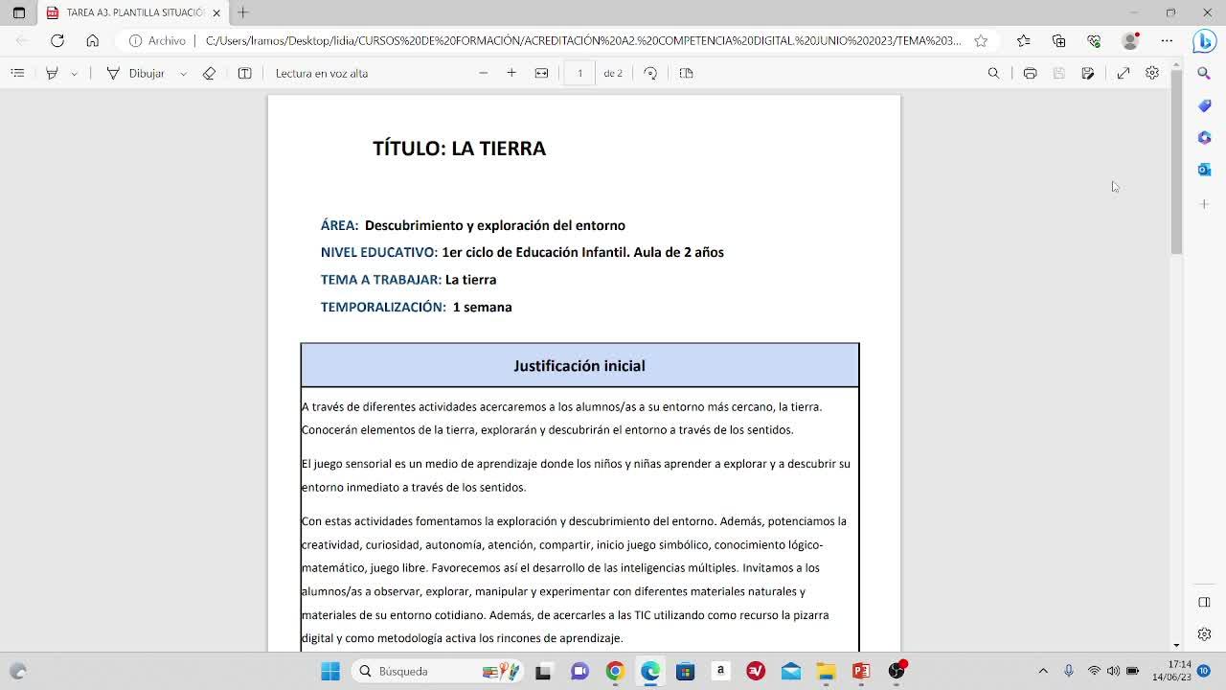Image resolution: width=1226 pixels, height=690 pixels.
Task: Start Lectura en voz alta
Action: pos(321,73)
